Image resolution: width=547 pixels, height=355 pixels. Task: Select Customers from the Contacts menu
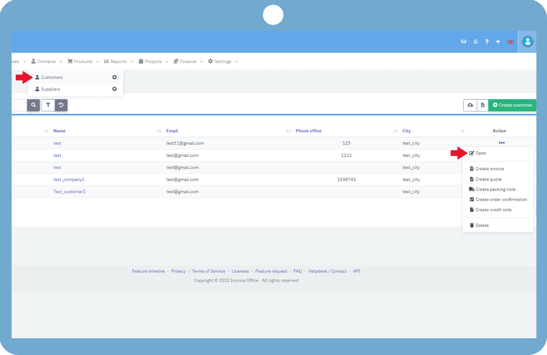click(x=52, y=77)
